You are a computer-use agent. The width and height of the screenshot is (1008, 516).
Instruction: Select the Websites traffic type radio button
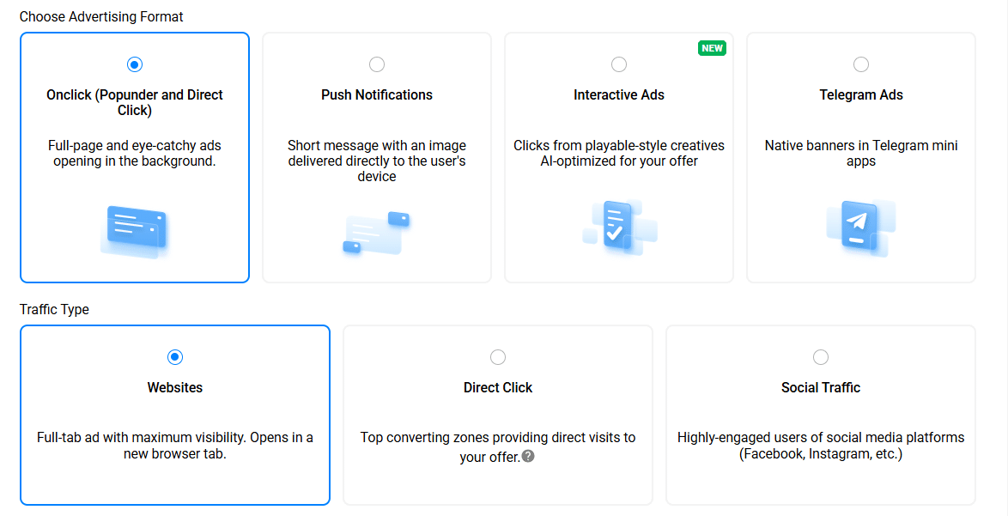175,357
